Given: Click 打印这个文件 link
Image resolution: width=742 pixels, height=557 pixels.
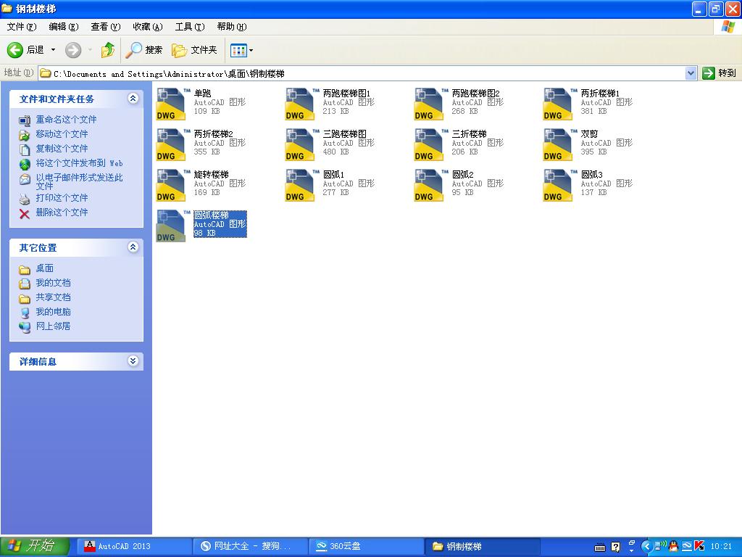Looking at the screenshot, I should (62, 197).
